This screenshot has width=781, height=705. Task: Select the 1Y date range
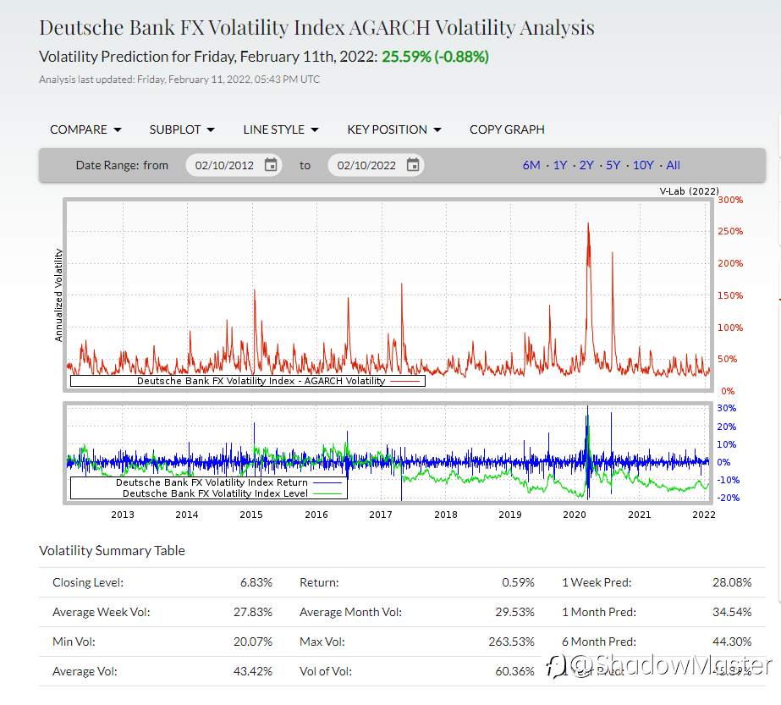tap(560, 165)
